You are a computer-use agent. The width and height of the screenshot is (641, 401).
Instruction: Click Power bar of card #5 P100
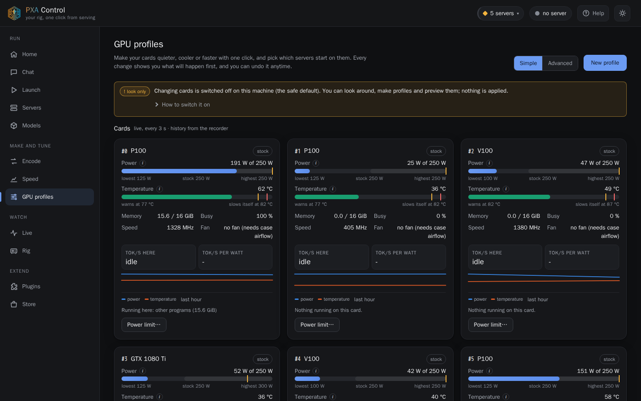pos(544,379)
